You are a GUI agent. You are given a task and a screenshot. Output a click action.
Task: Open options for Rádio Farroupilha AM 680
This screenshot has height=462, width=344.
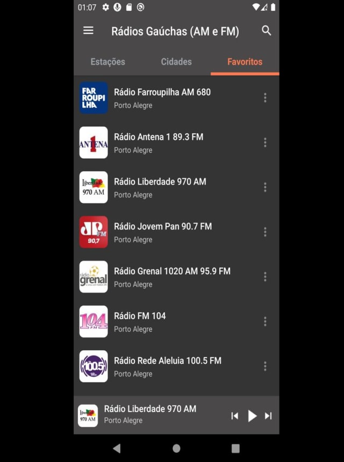click(265, 98)
